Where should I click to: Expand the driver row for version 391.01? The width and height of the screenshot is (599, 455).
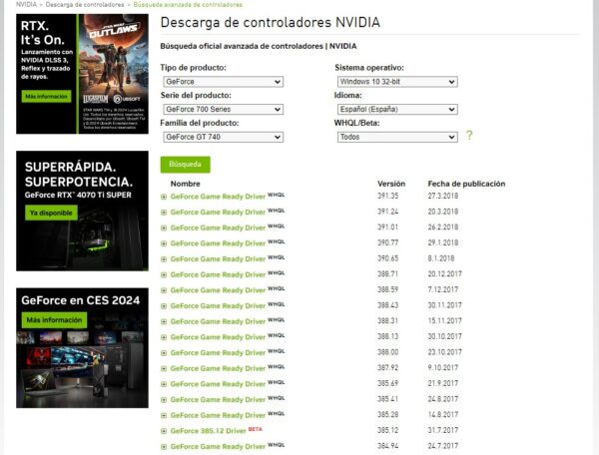point(164,228)
